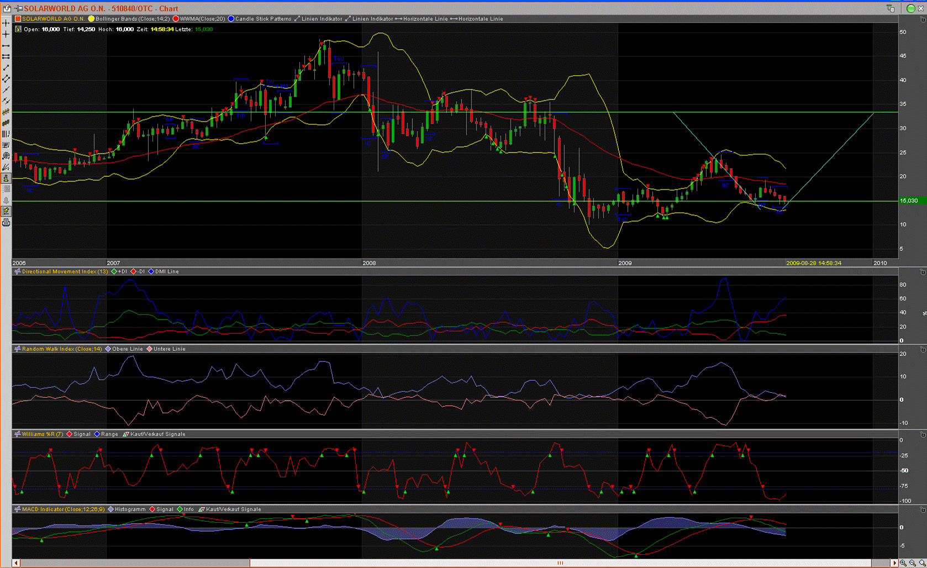Image resolution: width=927 pixels, height=568 pixels.
Task: Click the Bollinger Bands yellow legend swatch
Action: click(92, 19)
